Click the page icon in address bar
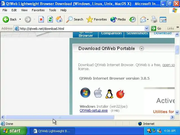 tap(17, 28)
